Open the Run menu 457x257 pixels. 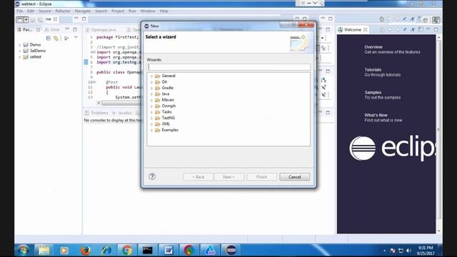[132, 11]
